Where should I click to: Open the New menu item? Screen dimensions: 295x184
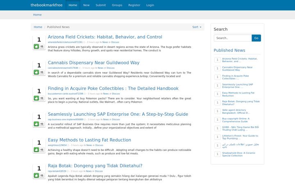point(86,5)
